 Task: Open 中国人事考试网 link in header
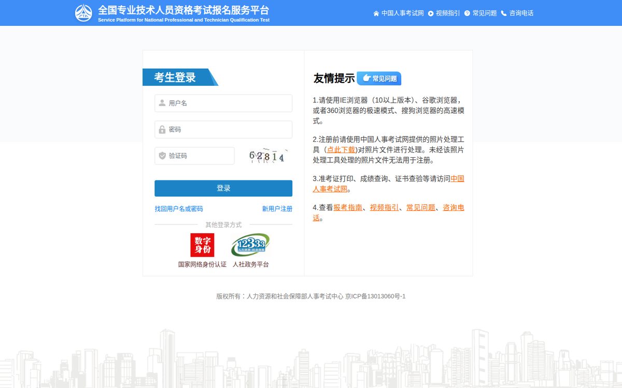pyautogui.click(x=403, y=13)
